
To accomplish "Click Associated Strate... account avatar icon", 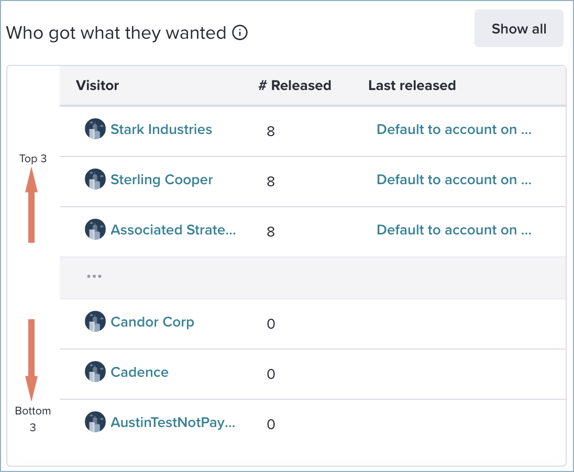I will [x=95, y=229].
